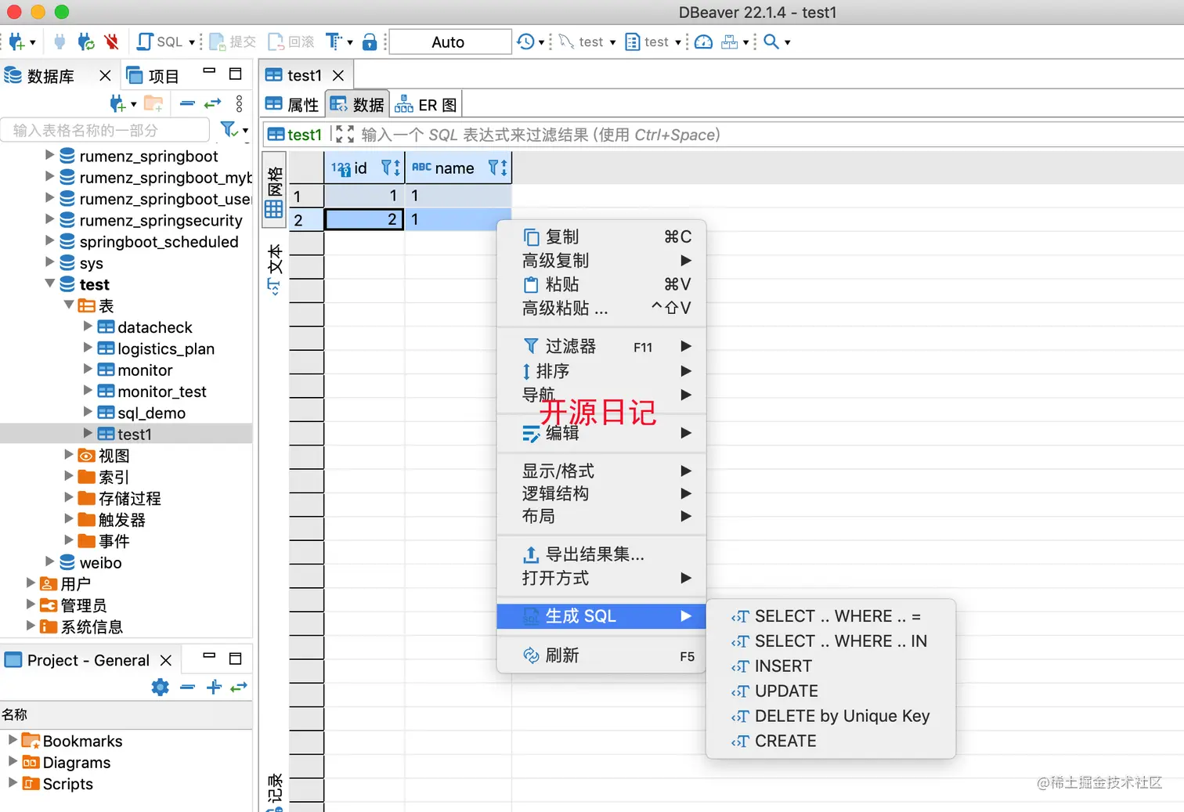Click the red Disconnect icon in the main toolbar
Image resolution: width=1184 pixels, height=812 pixels.
click(x=112, y=42)
